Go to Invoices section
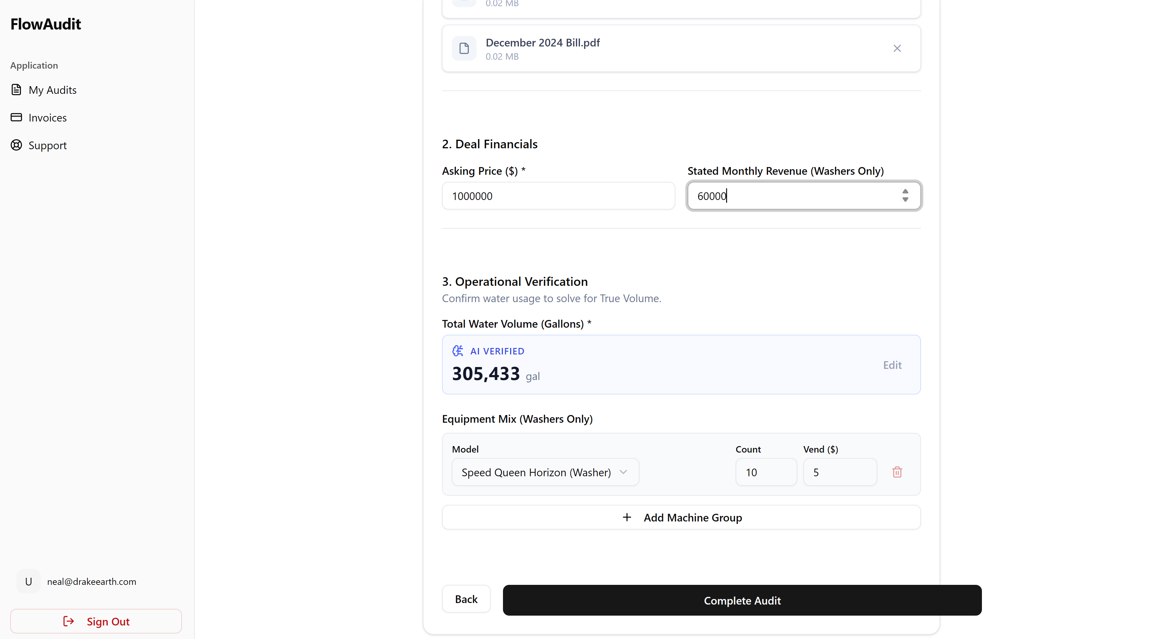The height and width of the screenshot is (639, 1166). point(47,118)
